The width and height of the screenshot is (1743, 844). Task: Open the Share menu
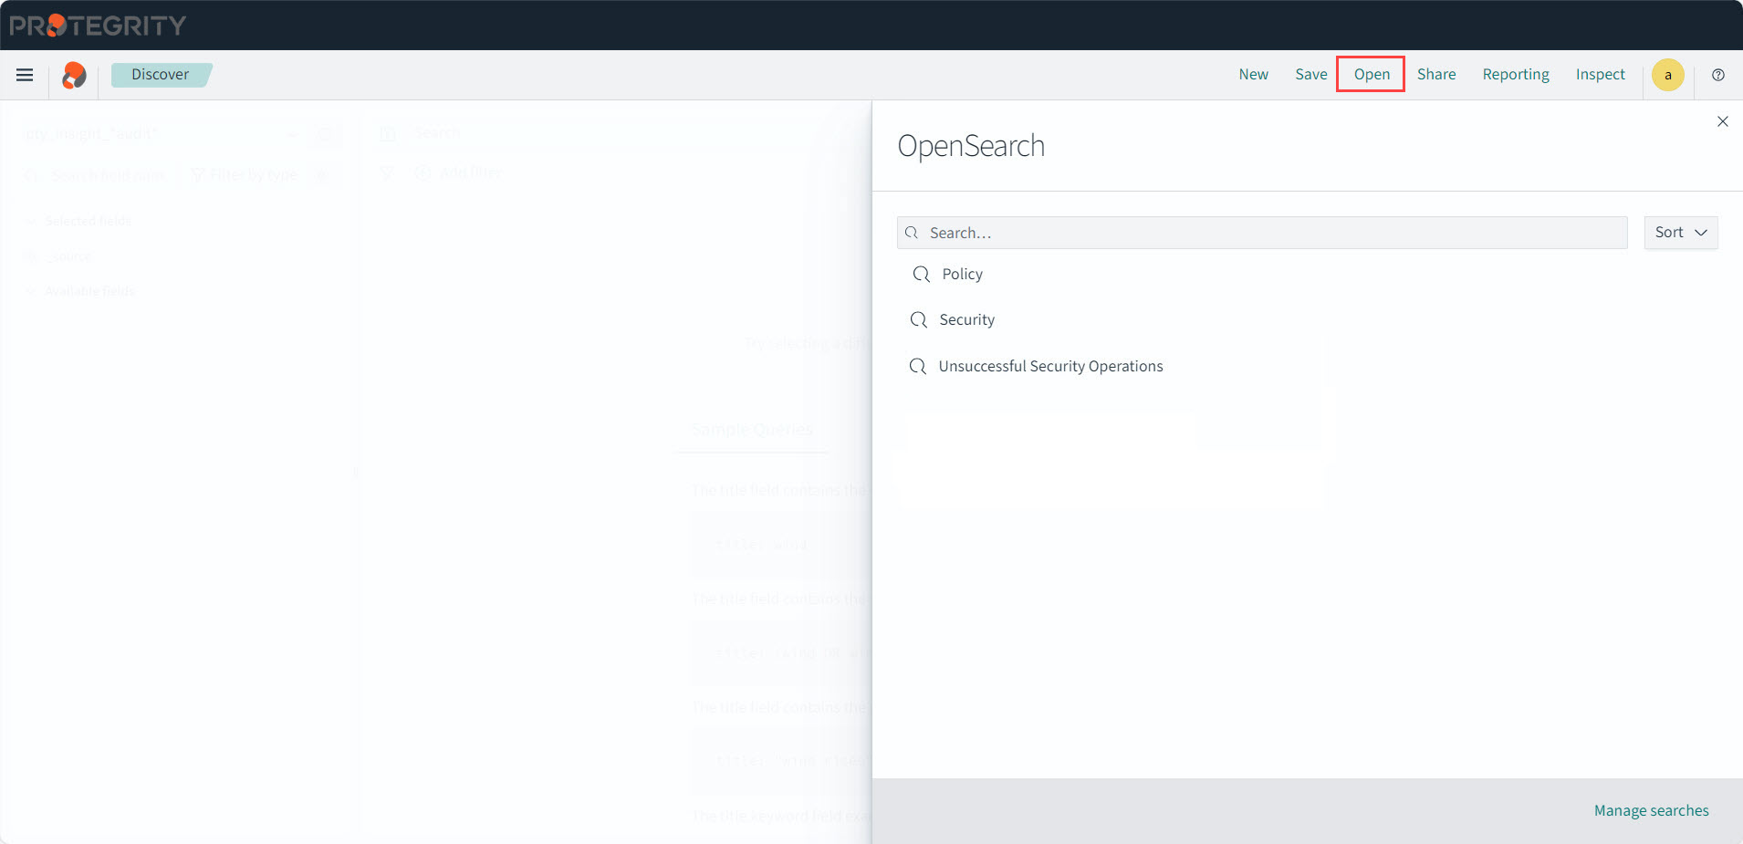[1435, 75]
